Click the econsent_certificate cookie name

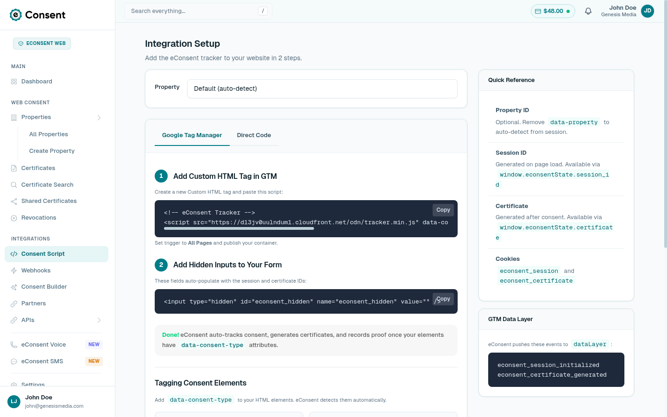[x=536, y=281]
